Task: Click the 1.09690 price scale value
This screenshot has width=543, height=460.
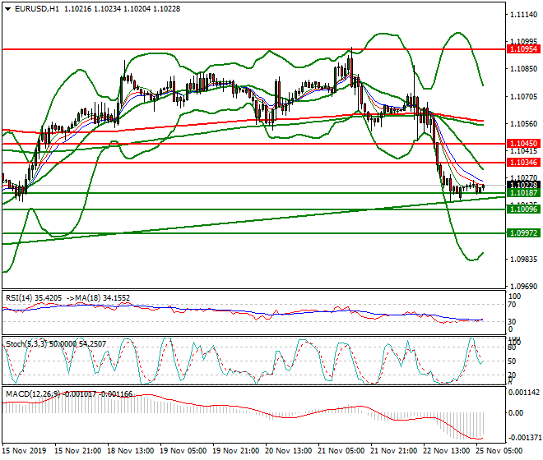Action: pyautogui.click(x=524, y=287)
